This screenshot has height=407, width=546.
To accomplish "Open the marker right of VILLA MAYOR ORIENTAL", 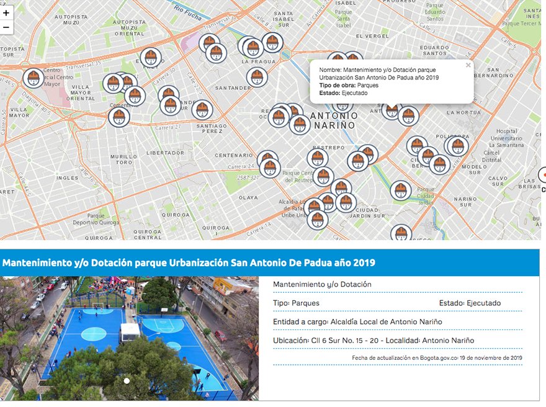I will [114, 84].
